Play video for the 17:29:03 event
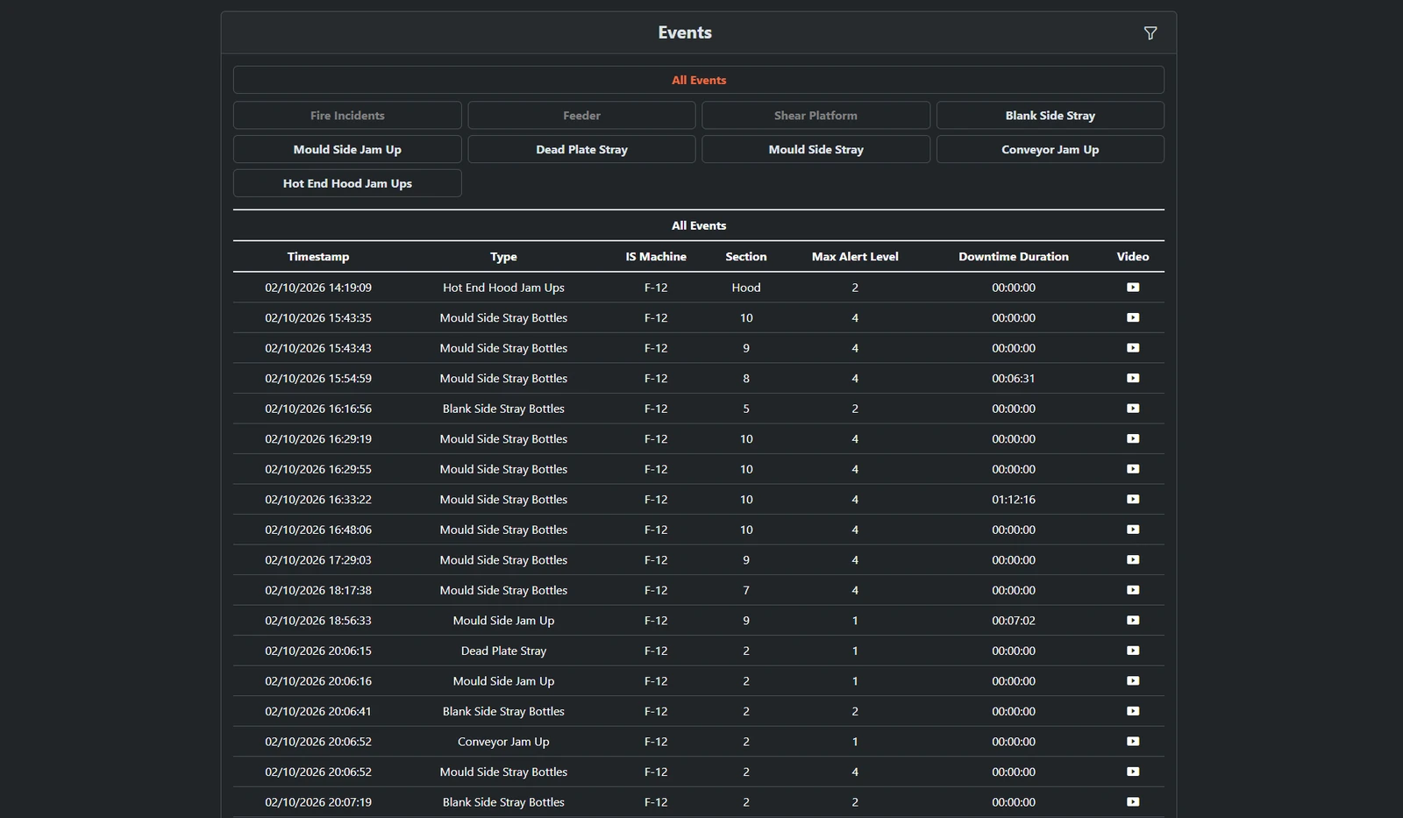The image size is (1403, 818). click(x=1133, y=559)
